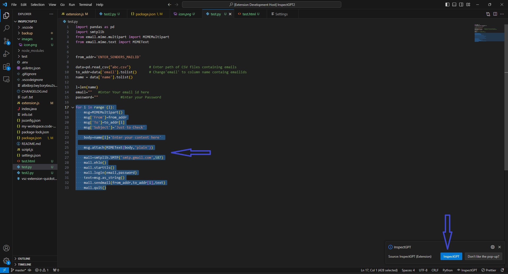508x274 pixels.
Task: Open README.md in the explorer
Action: [x=35, y=144]
